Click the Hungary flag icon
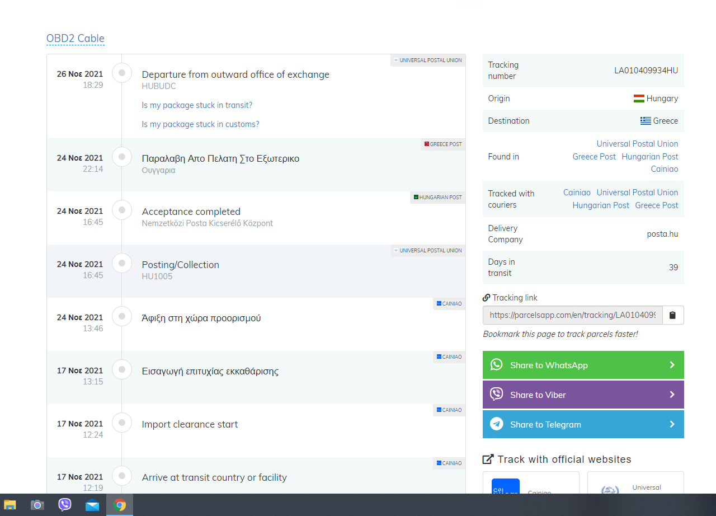 point(639,98)
